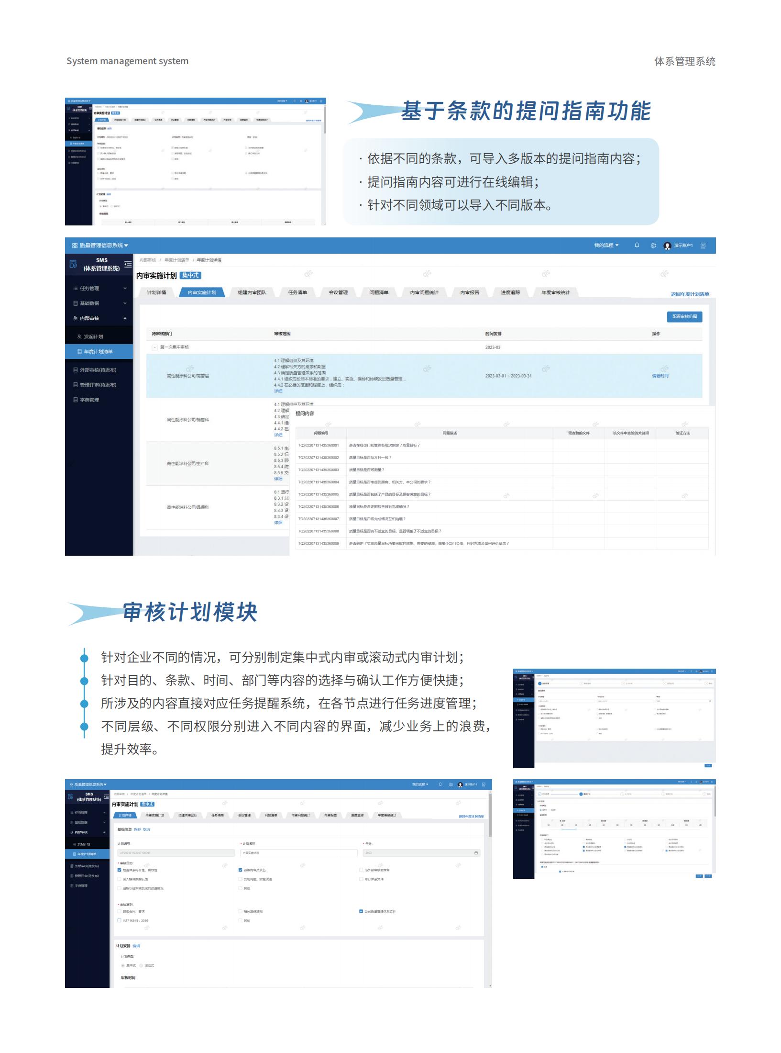The image size is (781, 1053).
Task: Open the 我的流程 dropdown in the center screenshot
Action: pos(606,246)
